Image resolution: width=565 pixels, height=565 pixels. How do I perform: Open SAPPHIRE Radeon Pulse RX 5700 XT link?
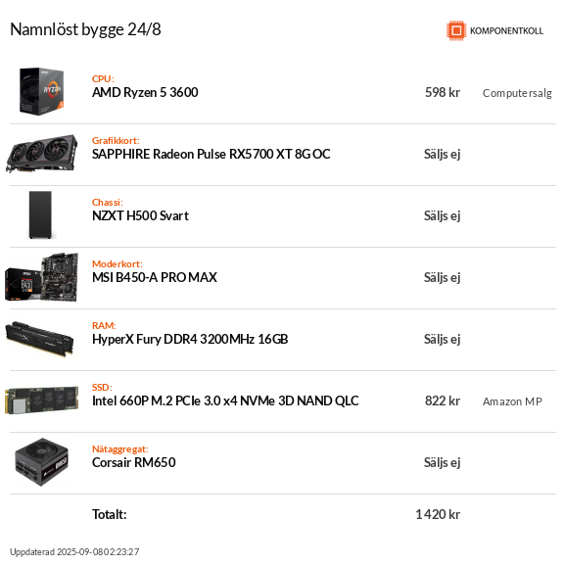coord(212,154)
